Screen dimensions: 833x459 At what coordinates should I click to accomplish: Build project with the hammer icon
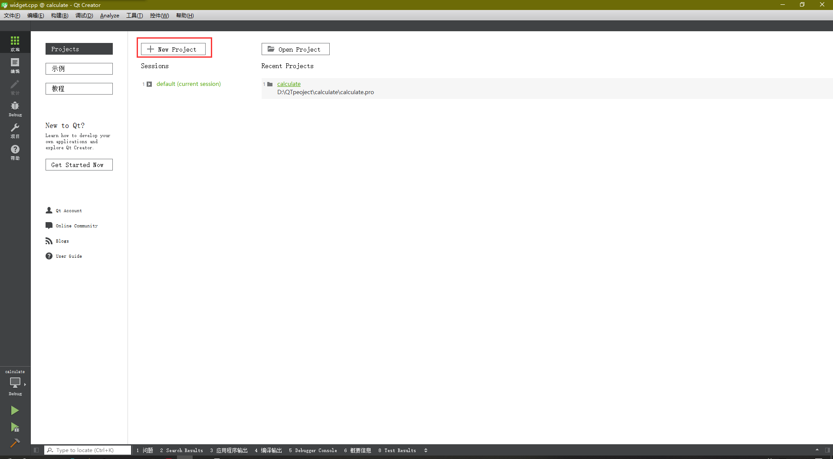[x=15, y=443]
